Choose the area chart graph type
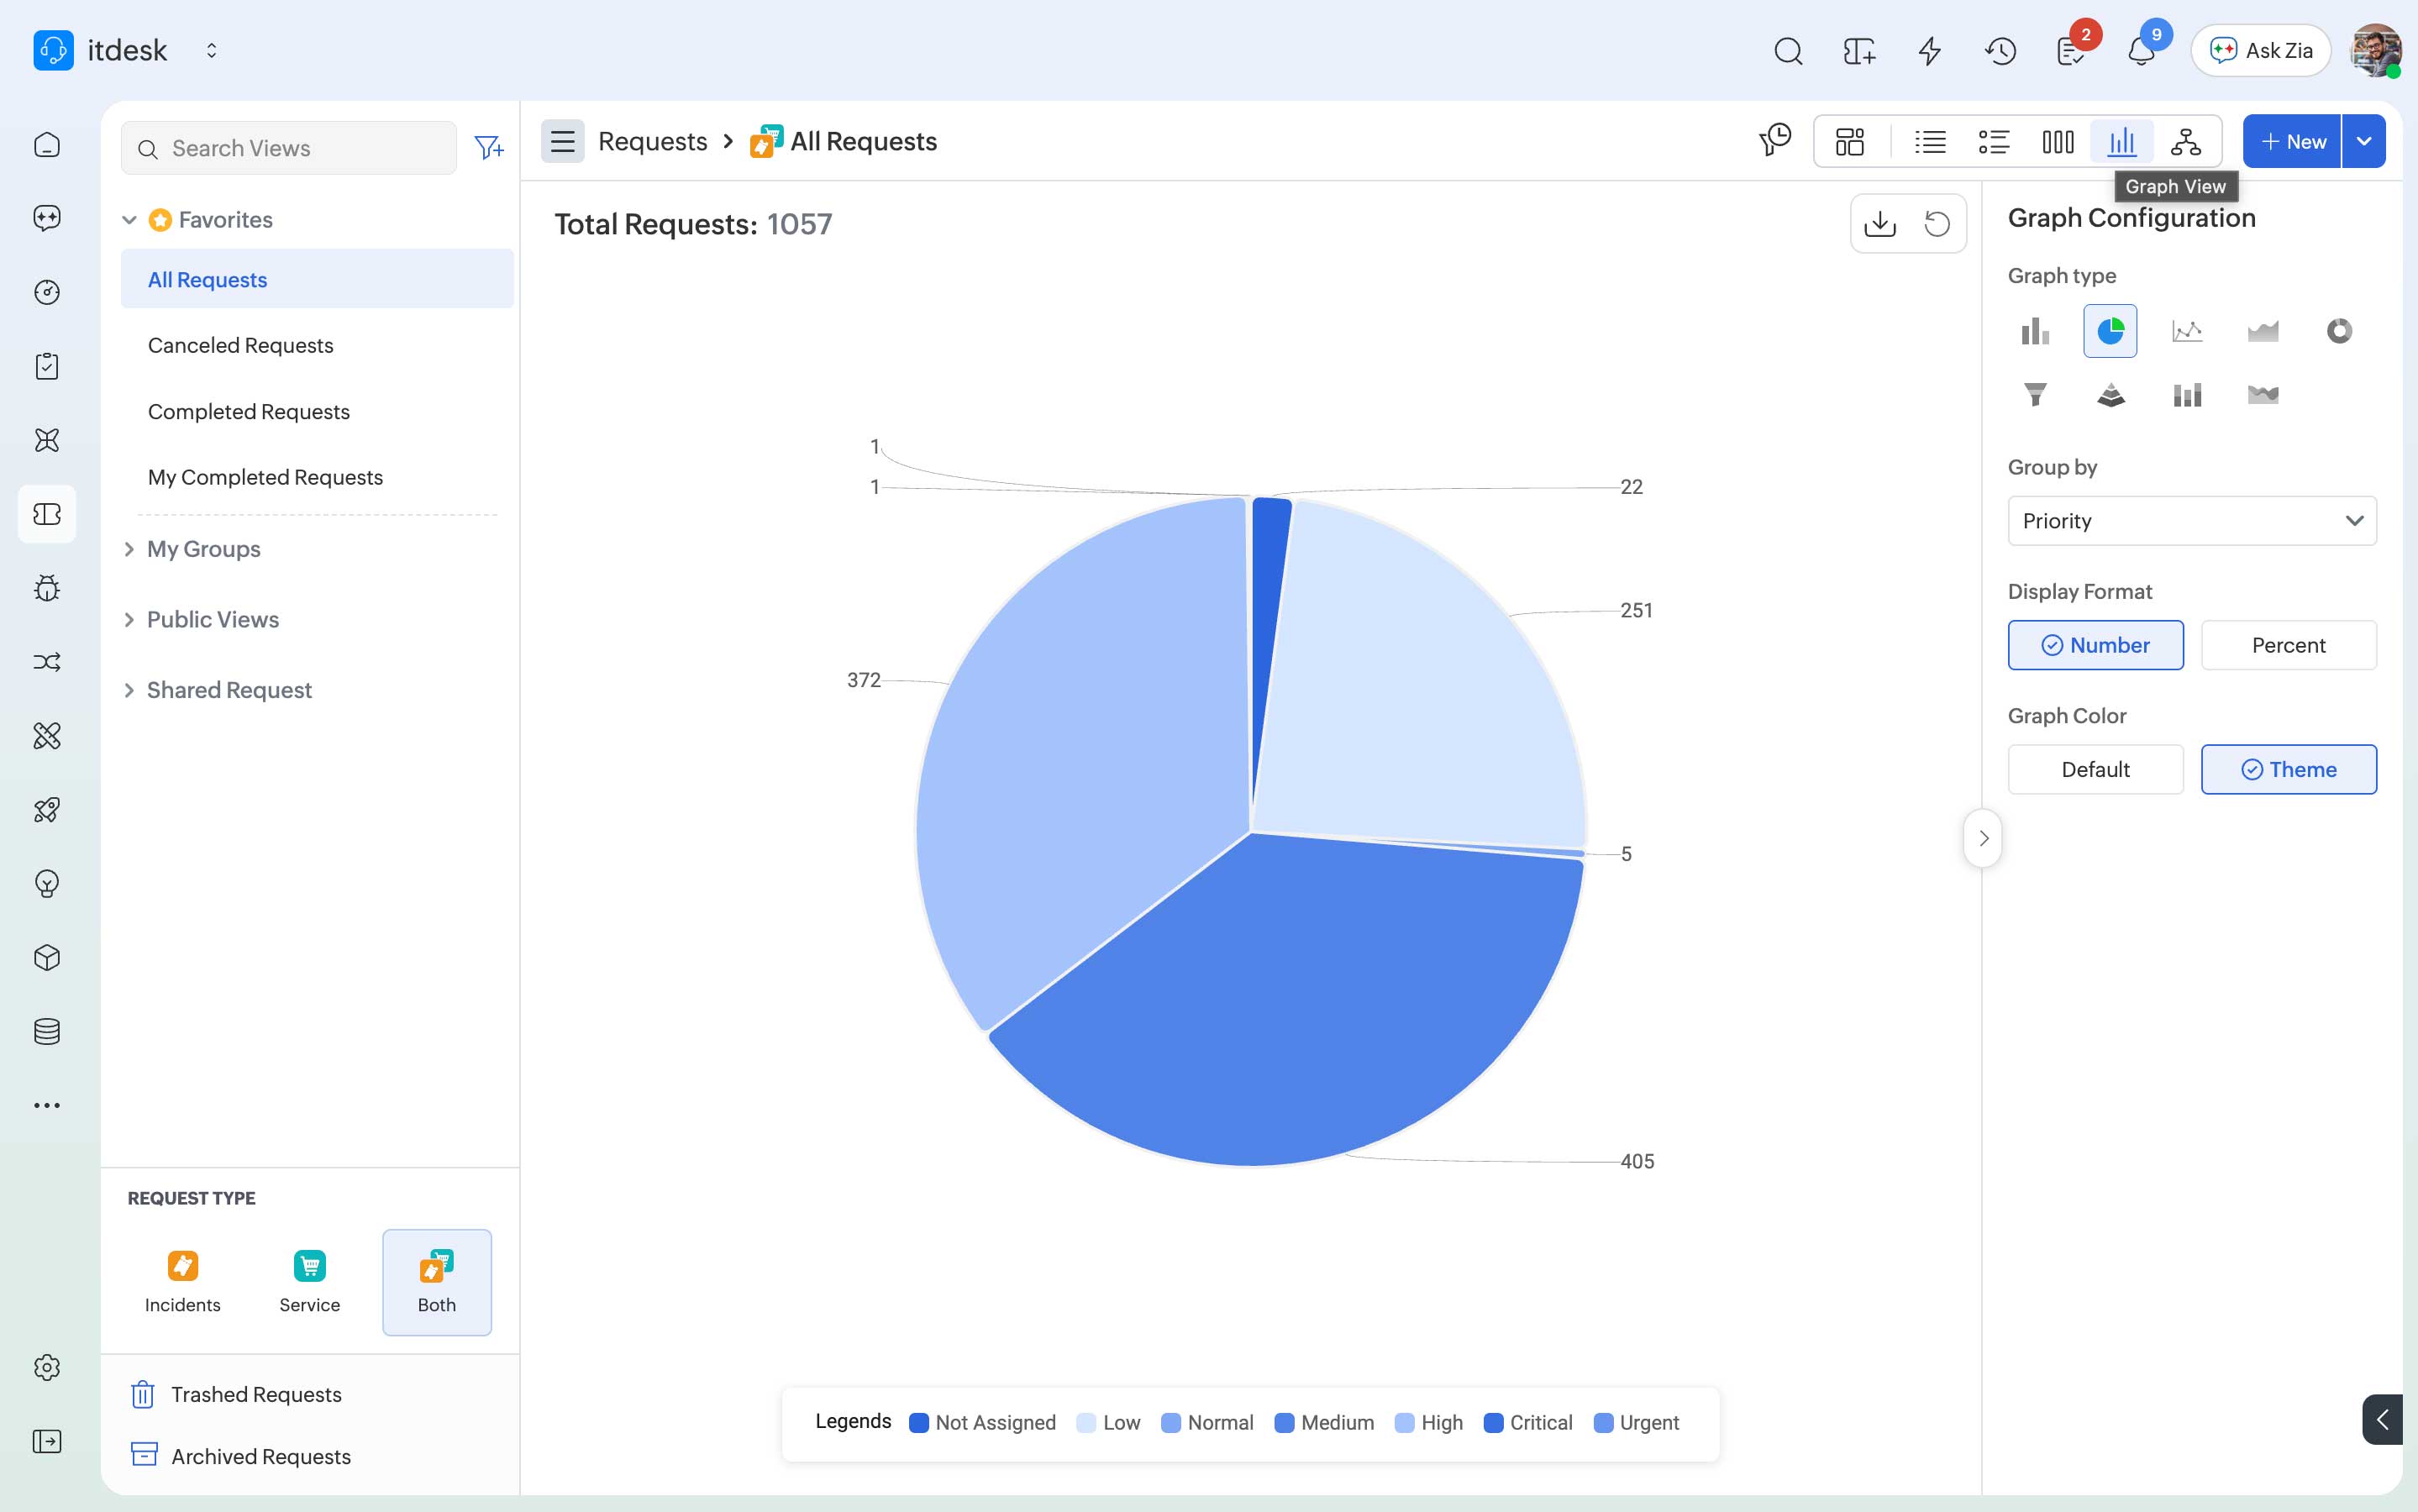Screen dimensions: 2418x1512 (x=2263, y=331)
